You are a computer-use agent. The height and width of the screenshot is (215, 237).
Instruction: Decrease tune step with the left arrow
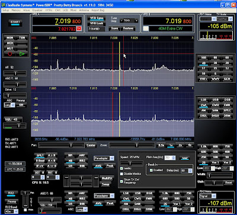[121, 20]
